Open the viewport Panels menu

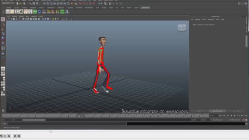coord(40,16)
